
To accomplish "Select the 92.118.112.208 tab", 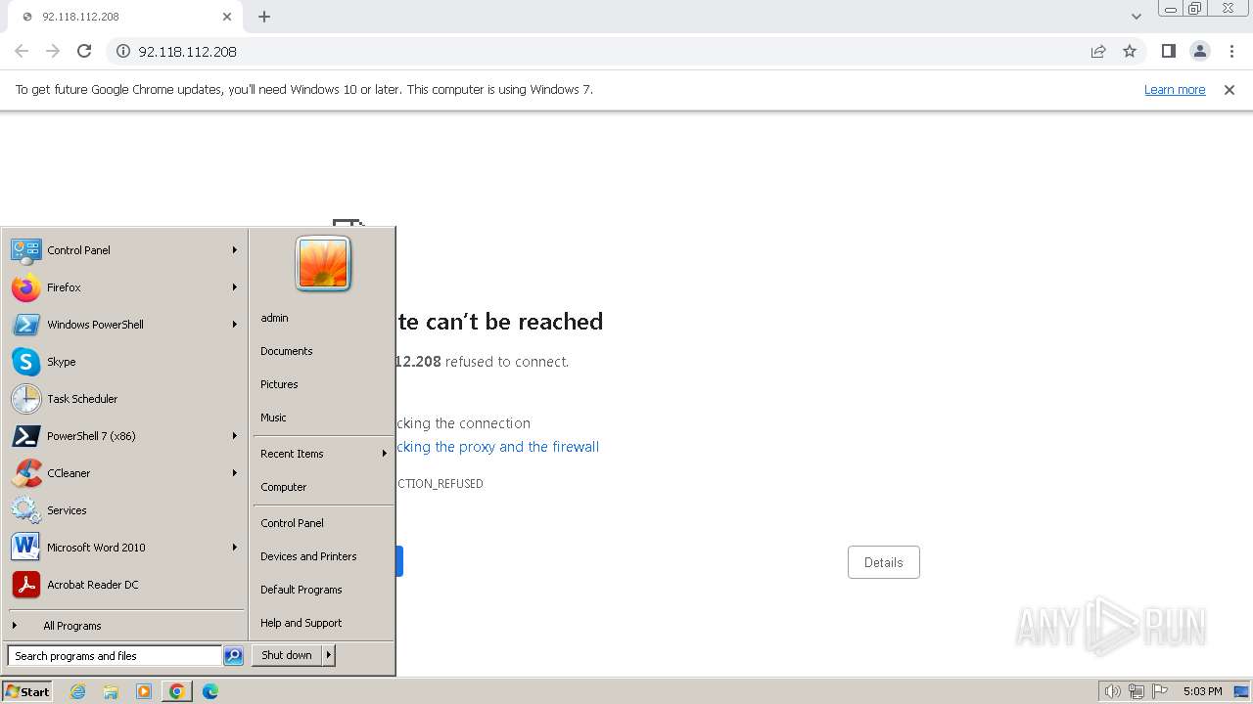I will [125, 17].
